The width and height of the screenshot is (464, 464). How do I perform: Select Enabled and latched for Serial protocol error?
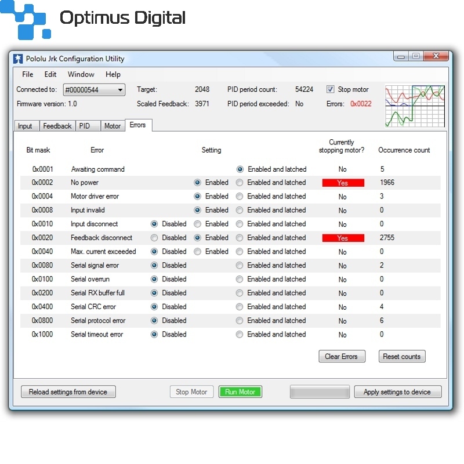(x=240, y=321)
